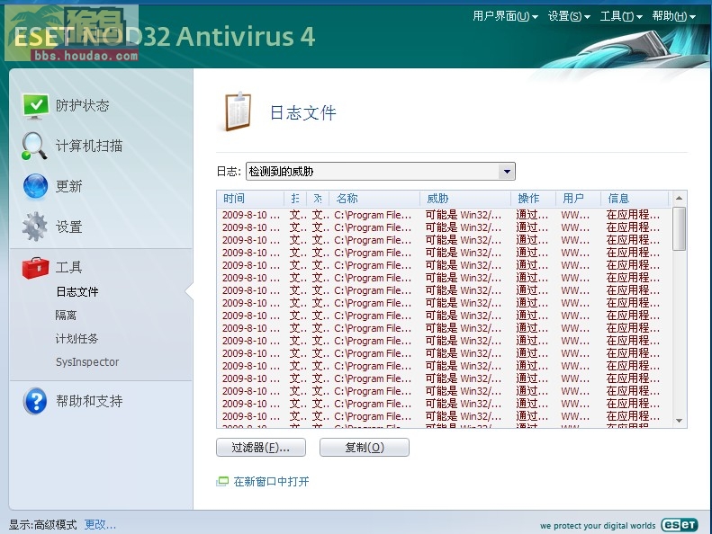Image resolution: width=712 pixels, height=534 pixels.
Task: Click the blue question mark help icon
Action: (x=35, y=401)
